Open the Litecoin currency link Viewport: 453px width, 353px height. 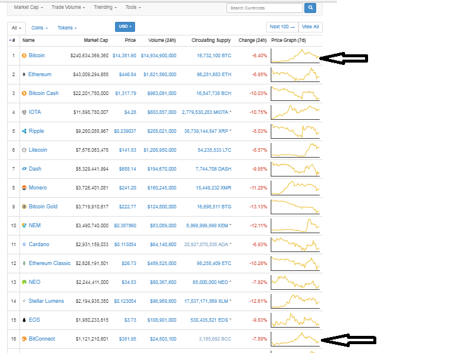(38, 150)
